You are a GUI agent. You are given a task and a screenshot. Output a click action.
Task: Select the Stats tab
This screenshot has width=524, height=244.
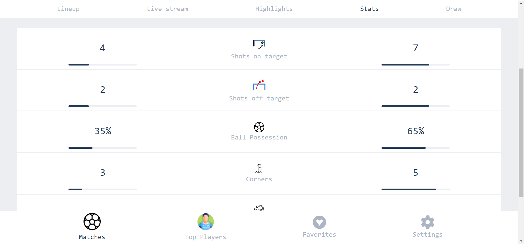click(369, 9)
